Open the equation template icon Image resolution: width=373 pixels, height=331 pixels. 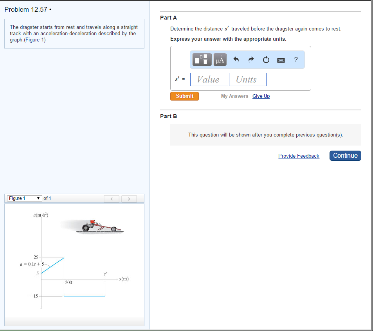click(x=201, y=59)
